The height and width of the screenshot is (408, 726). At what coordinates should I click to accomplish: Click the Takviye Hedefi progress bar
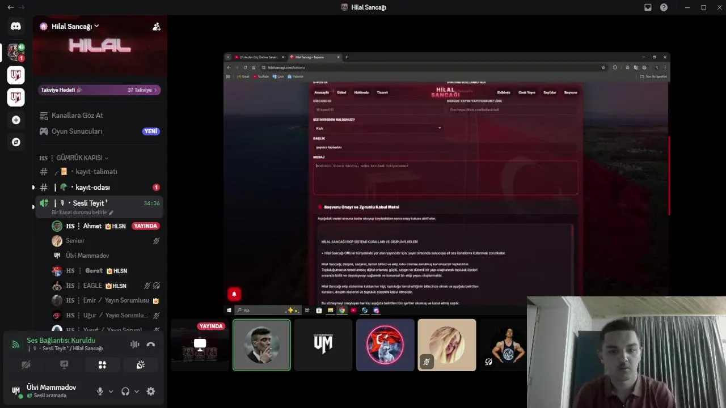tap(99, 90)
